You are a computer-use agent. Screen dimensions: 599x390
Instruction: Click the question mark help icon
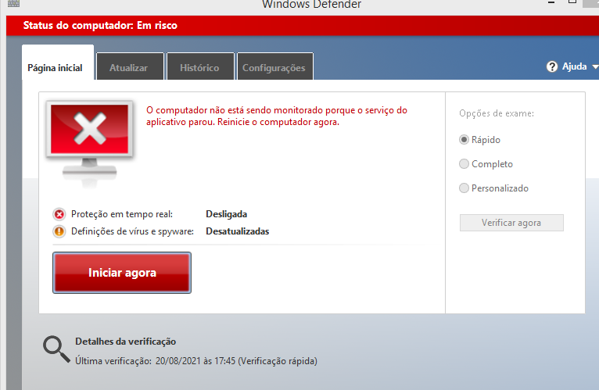point(551,67)
